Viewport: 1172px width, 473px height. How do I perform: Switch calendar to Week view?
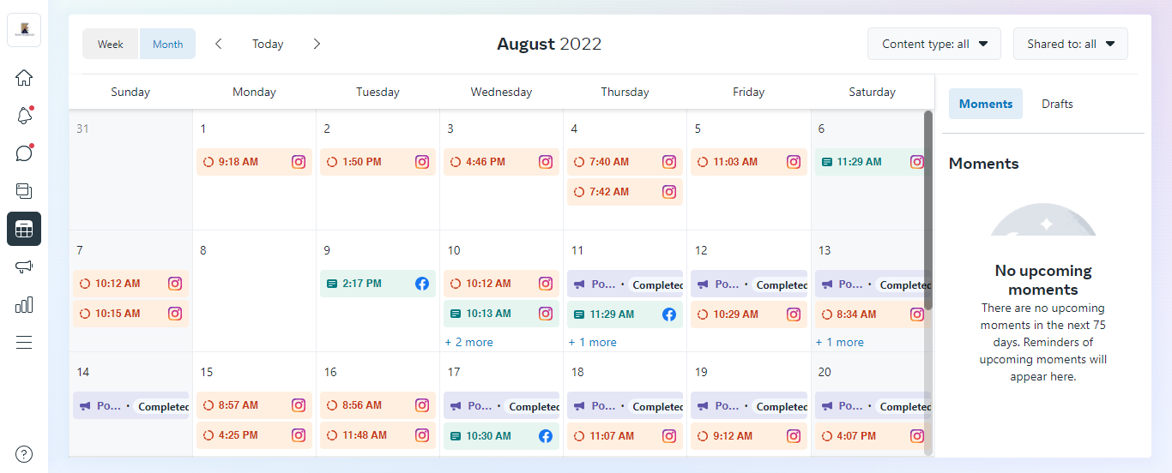pos(111,45)
